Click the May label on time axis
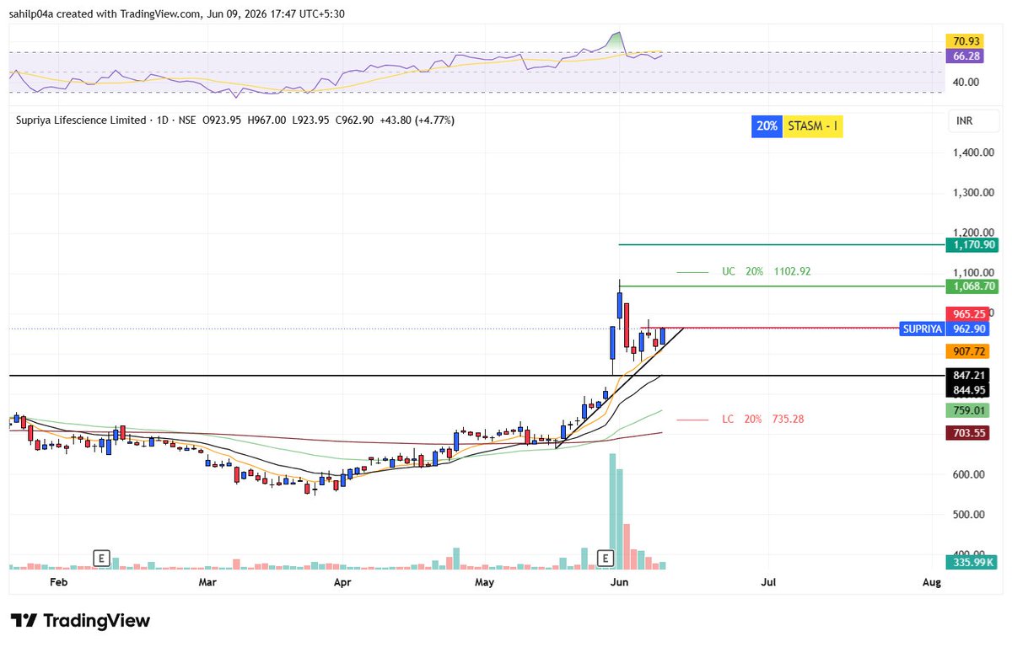This screenshot has height=647, width=1012. (484, 582)
